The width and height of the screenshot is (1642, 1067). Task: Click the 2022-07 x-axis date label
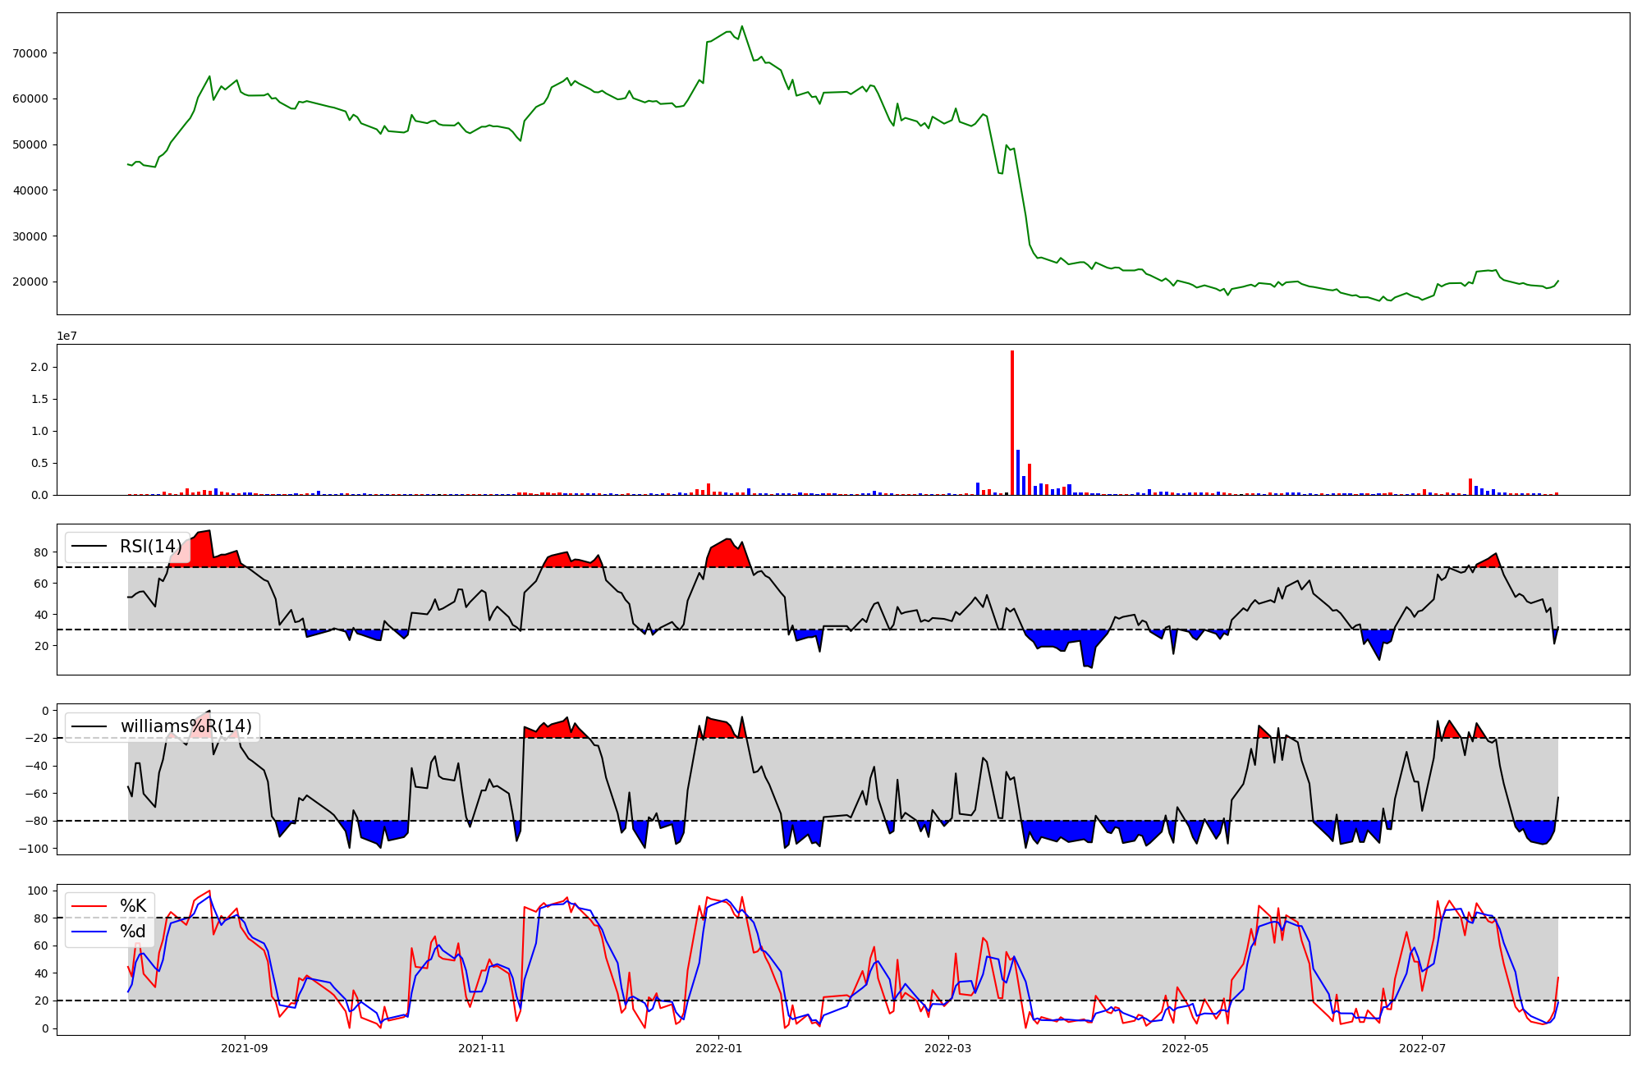pos(1422,1048)
